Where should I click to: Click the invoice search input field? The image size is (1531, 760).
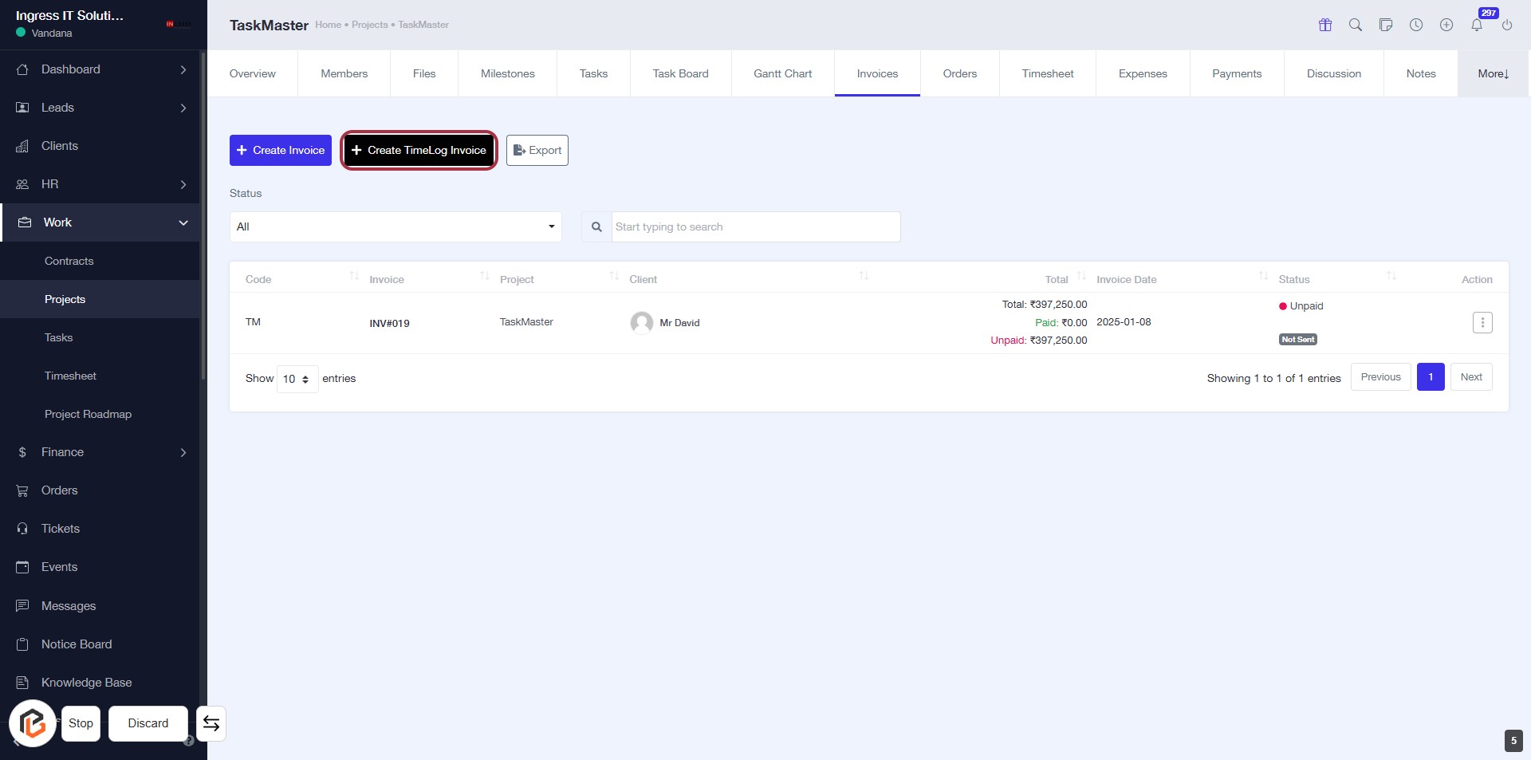(x=755, y=226)
